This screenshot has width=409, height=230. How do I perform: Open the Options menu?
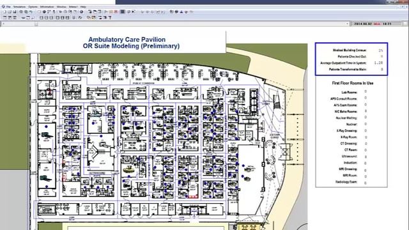pos(33,7)
